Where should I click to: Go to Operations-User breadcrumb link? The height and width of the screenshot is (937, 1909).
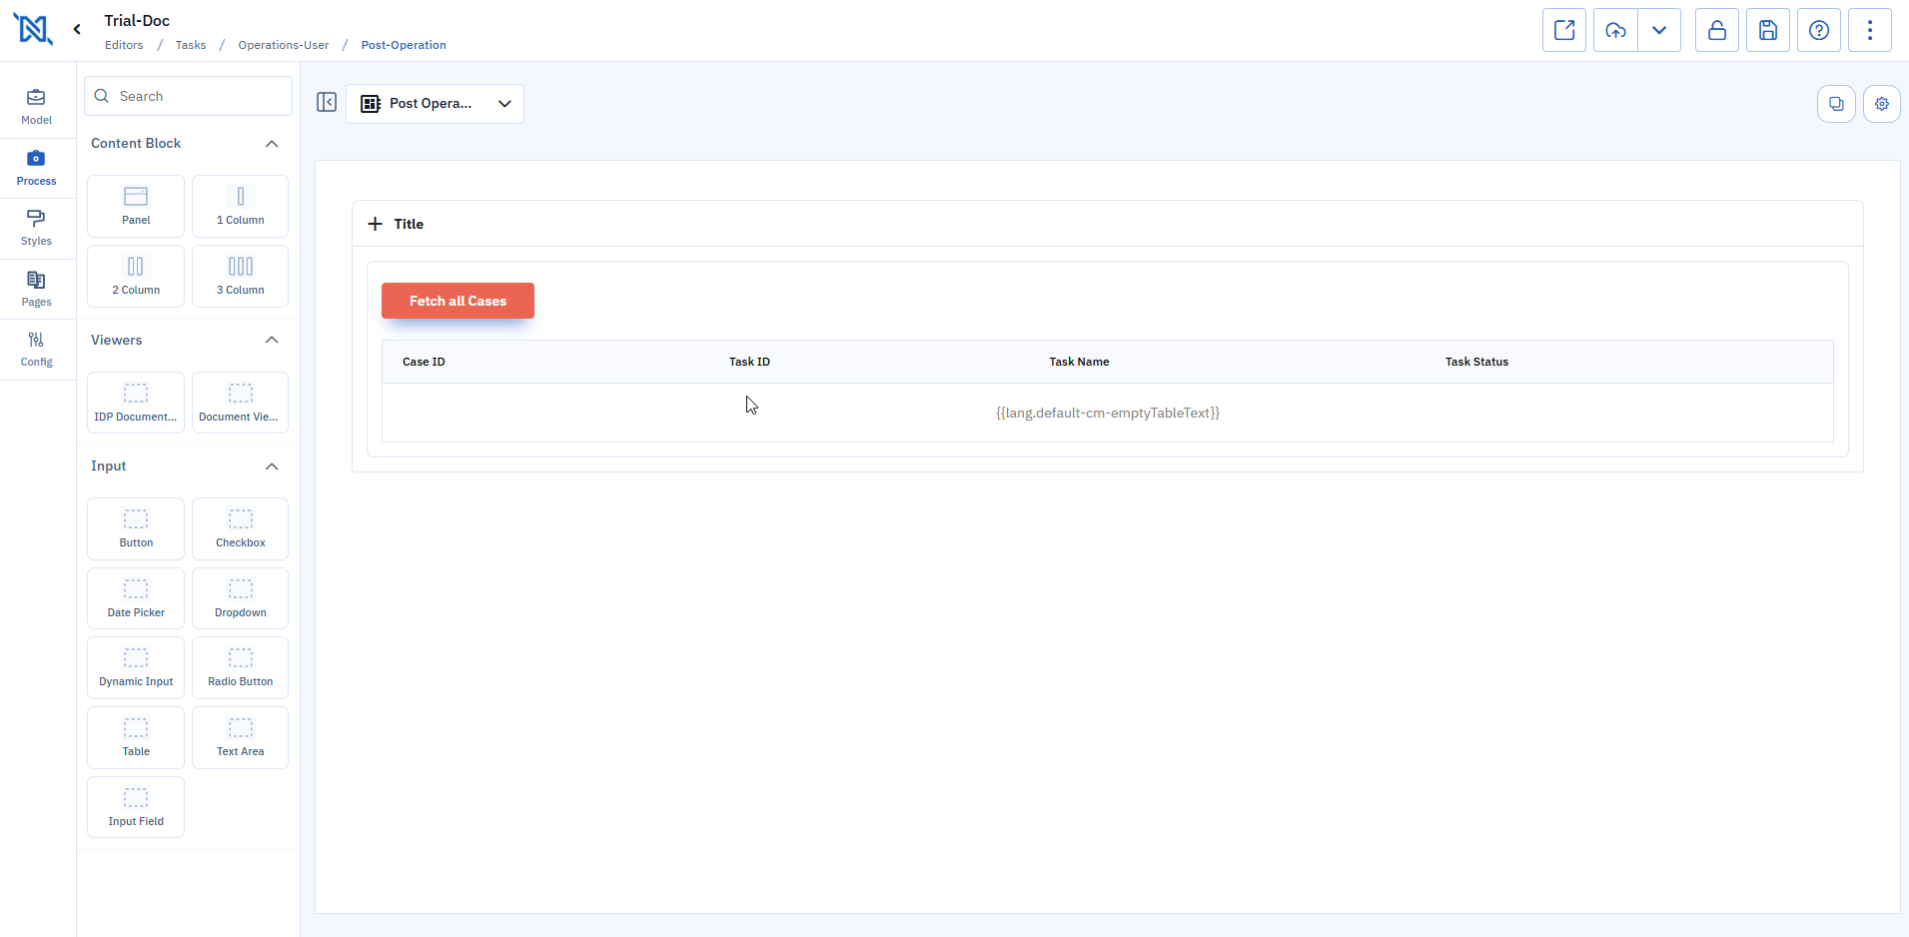pos(283,45)
